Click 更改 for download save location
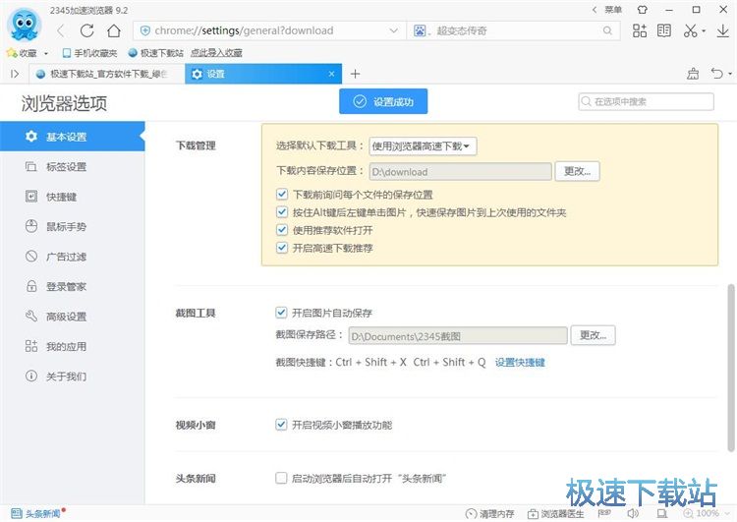The image size is (737, 522). coord(577,171)
